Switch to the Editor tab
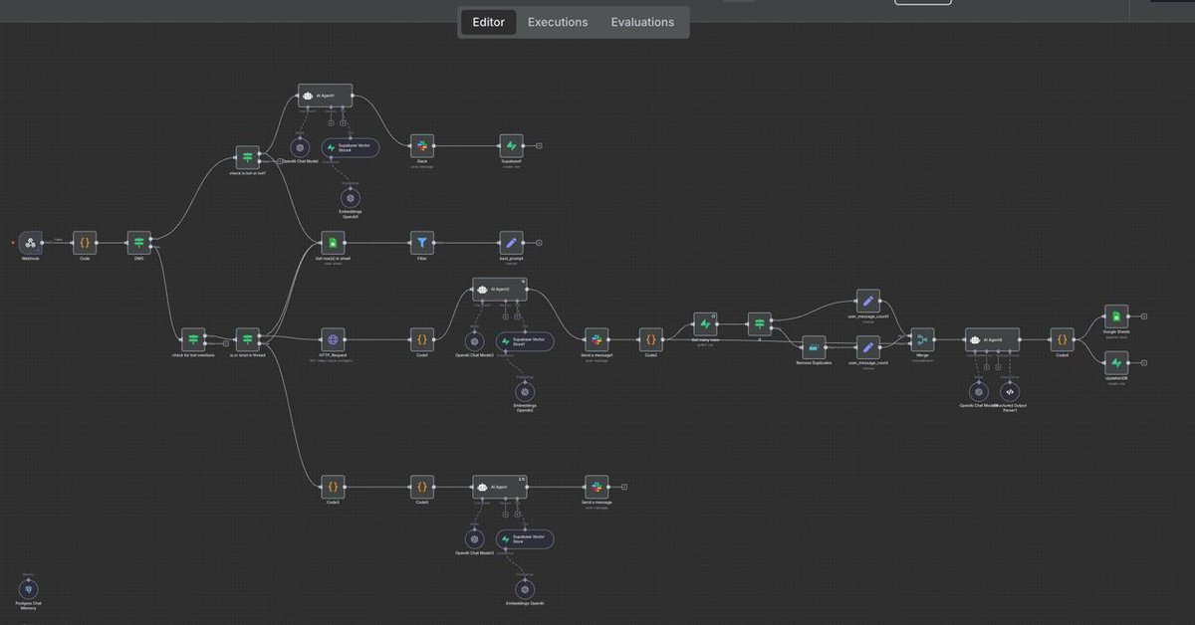The height and width of the screenshot is (625, 1195). click(x=489, y=22)
